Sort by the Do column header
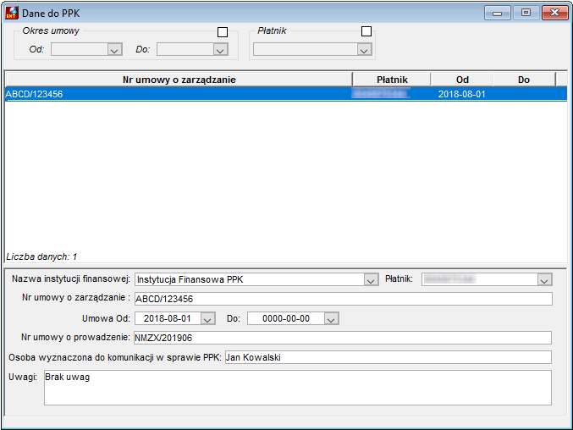 tap(524, 80)
